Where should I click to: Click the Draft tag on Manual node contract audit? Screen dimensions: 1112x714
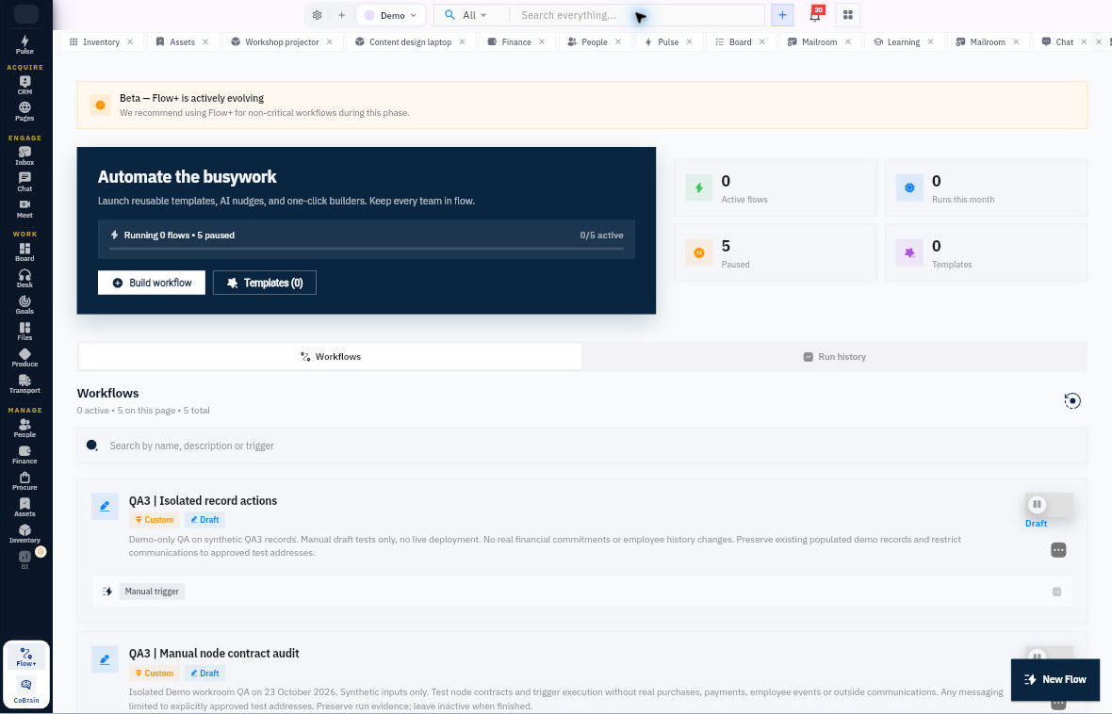204,673
